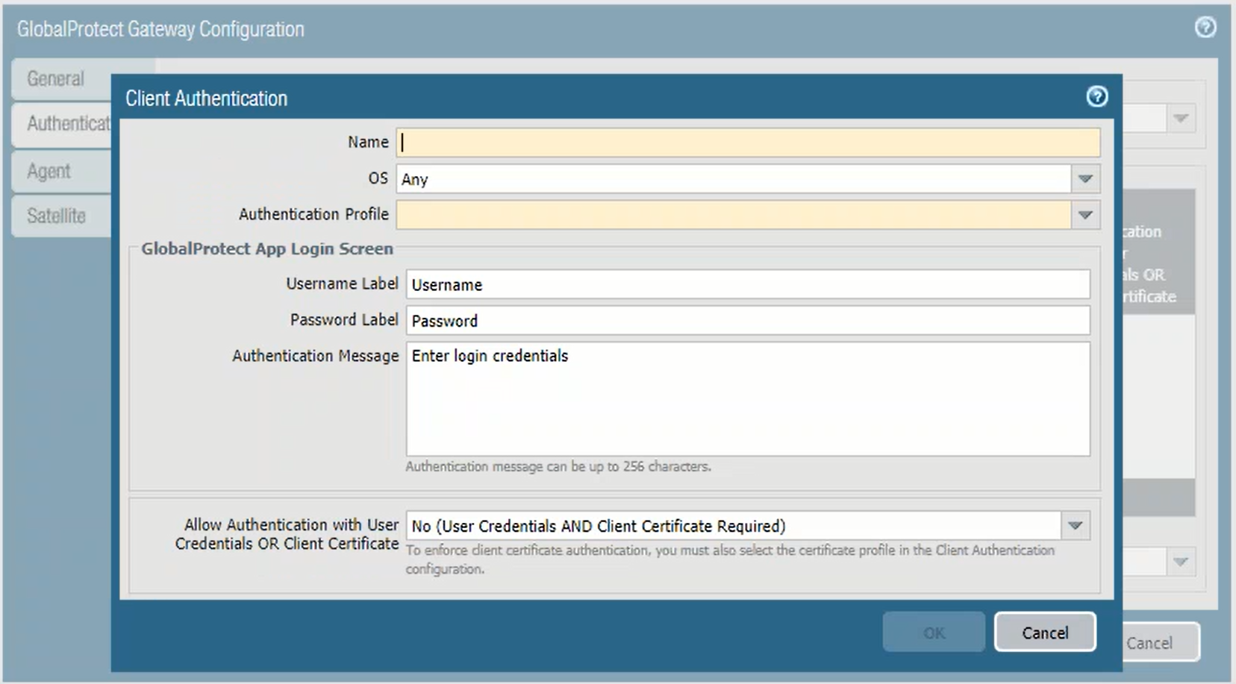The image size is (1236, 684).
Task: Click the background Gateway Configuration Cancel button
Action: click(1160, 642)
